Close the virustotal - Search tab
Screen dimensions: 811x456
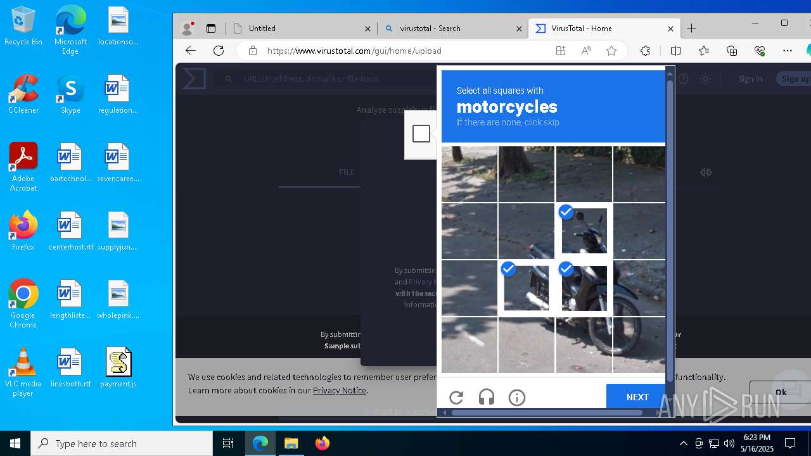click(519, 28)
